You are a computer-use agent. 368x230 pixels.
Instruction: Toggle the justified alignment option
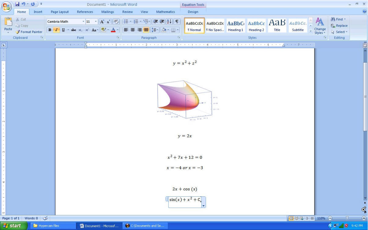145,30
